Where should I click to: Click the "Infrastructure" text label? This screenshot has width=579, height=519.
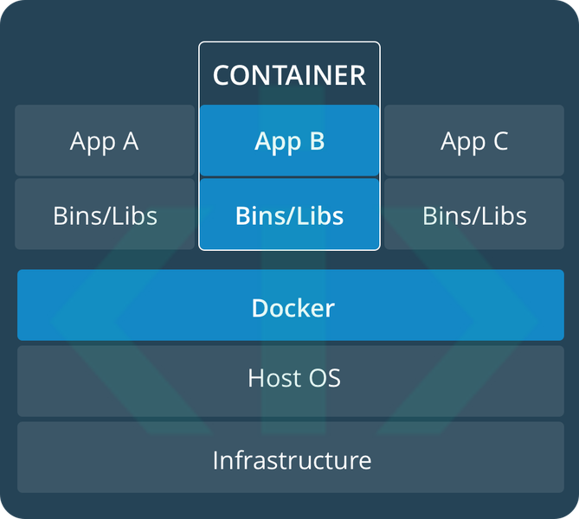coord(292,459)
